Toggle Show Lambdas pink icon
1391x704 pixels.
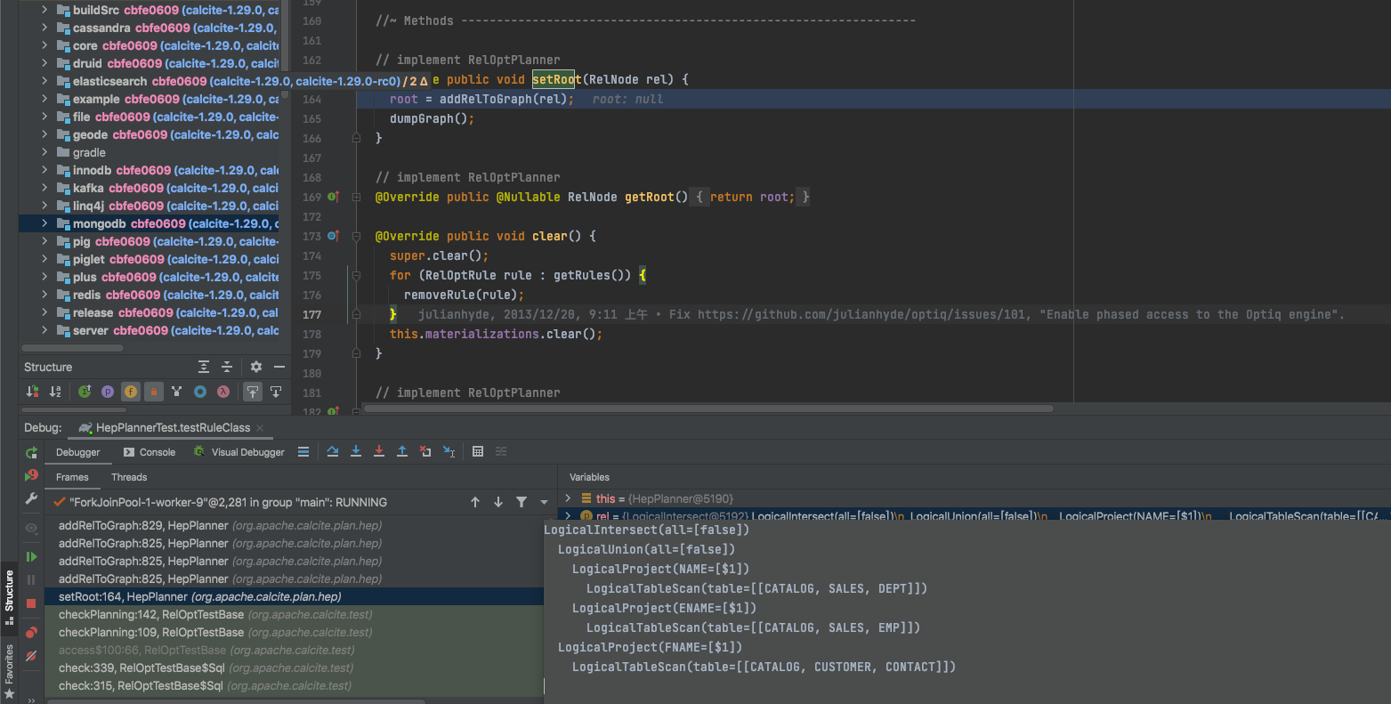tap(223, 392)
